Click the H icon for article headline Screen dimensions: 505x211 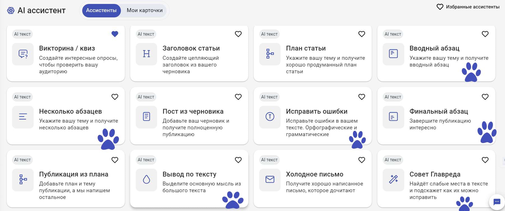pos(146,54)
